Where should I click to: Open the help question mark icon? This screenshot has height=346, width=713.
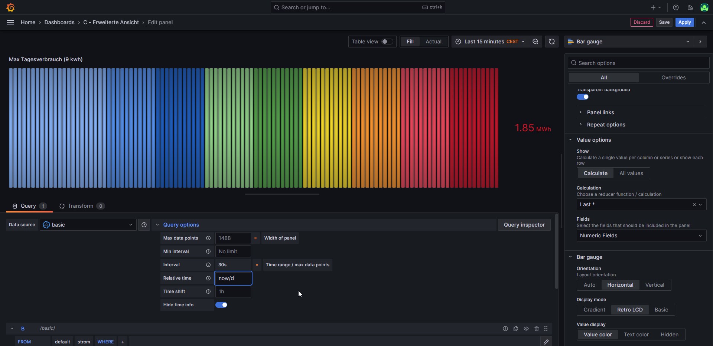(x=676, y=7)
